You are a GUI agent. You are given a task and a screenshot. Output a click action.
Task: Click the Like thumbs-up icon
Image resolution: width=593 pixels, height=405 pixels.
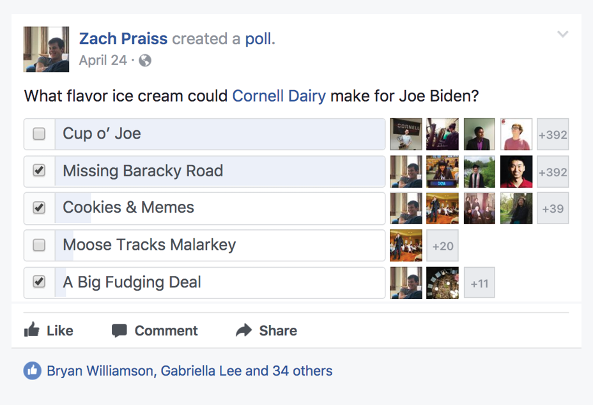(x=31, y=330)
